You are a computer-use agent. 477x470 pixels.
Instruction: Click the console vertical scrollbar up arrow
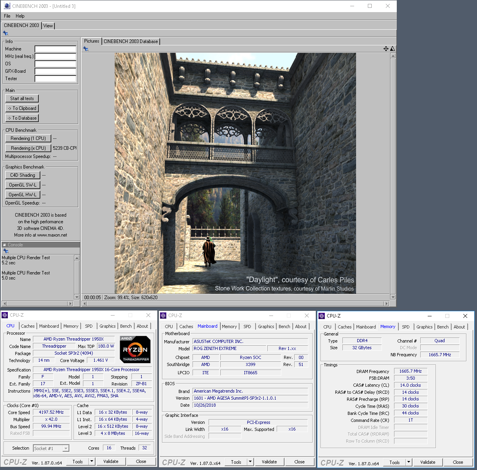click(77, 258)
